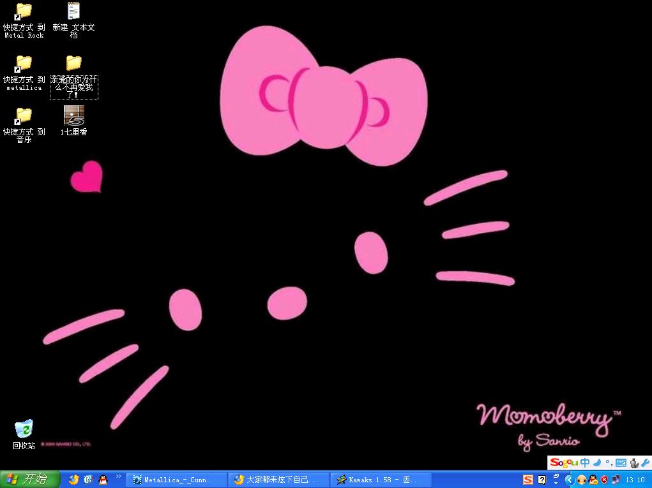This screenshot has height=488, width=652.
Task: Open the QQ penguin tray icon
Action: point(593,480)
